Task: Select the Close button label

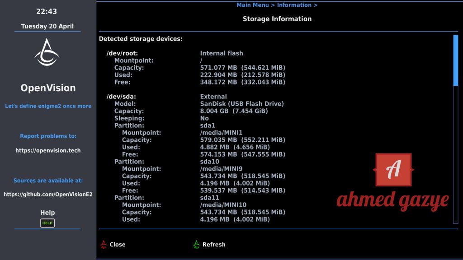Action: point(118,244)
